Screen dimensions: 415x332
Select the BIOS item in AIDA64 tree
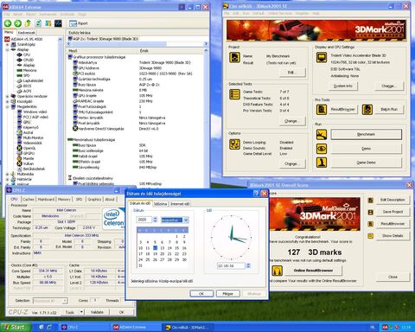[28, 86]
